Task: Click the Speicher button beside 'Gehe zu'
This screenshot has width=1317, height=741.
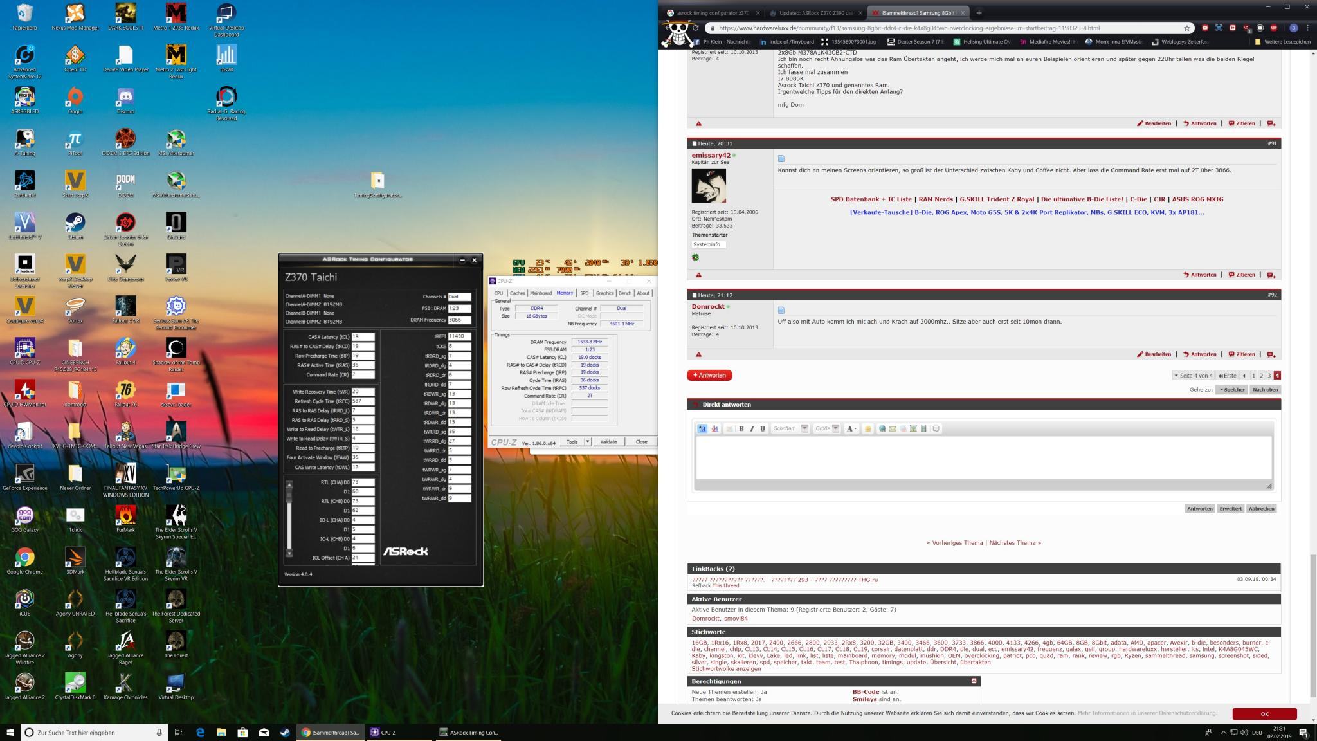Action: 1231,390
